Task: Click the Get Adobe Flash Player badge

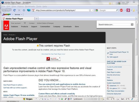Action: click(53, 59)
